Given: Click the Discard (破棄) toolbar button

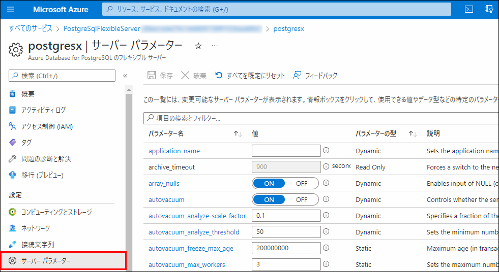Looking at the screenshot, I should coord(194,76).
